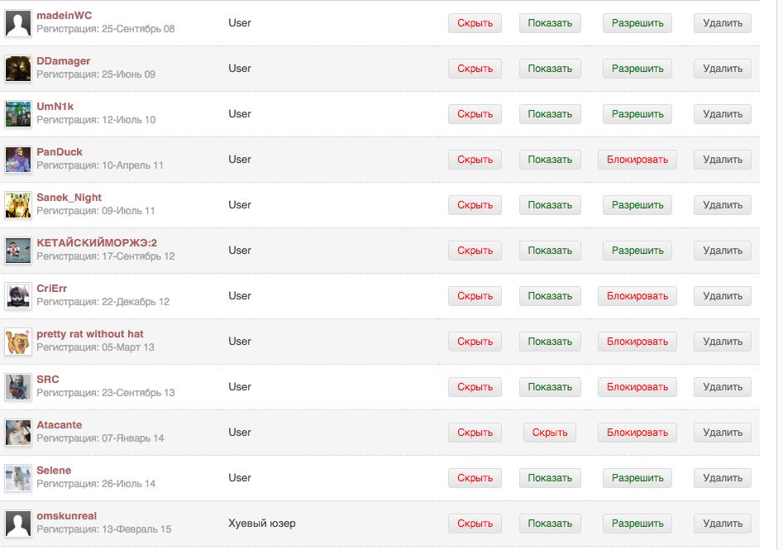Click Разрешить for Sanek_Night

(x=637, y=205)
